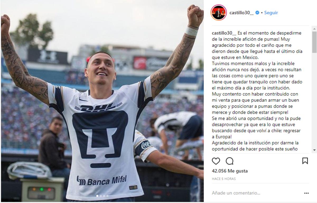Open comments via the speech bubble icon
The image size is (317, 203).
pyautogui.click(x=230, y=161)
